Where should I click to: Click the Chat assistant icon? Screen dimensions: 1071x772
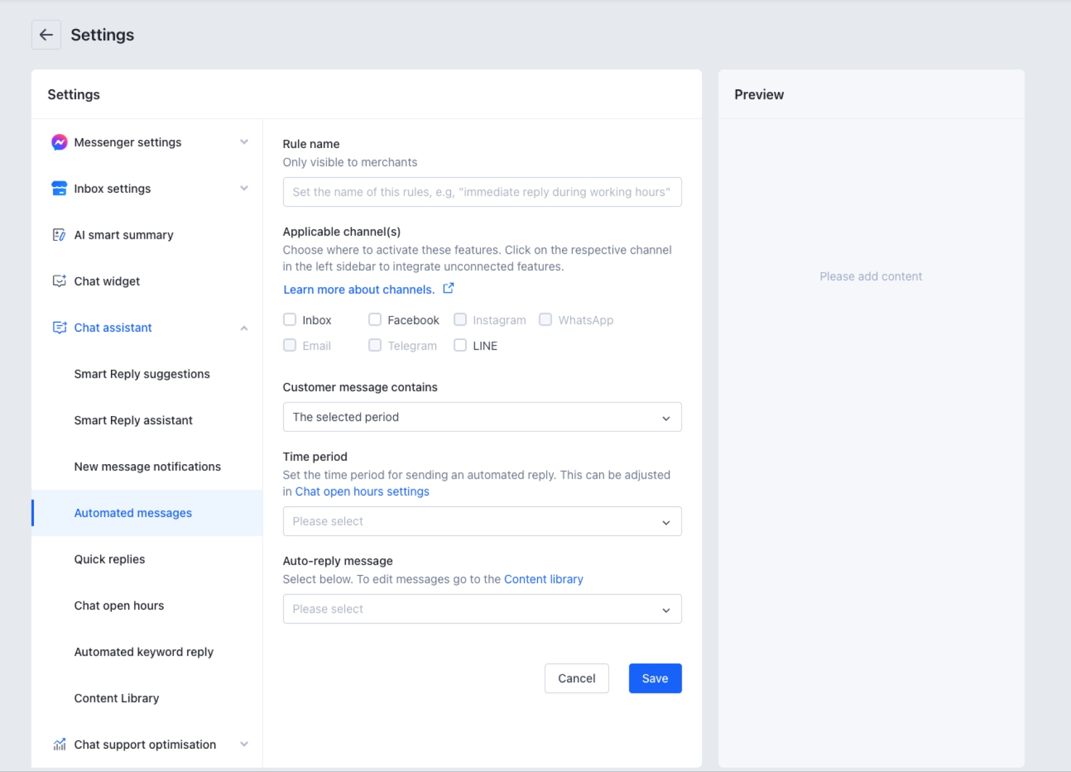[x=59, y=327]
